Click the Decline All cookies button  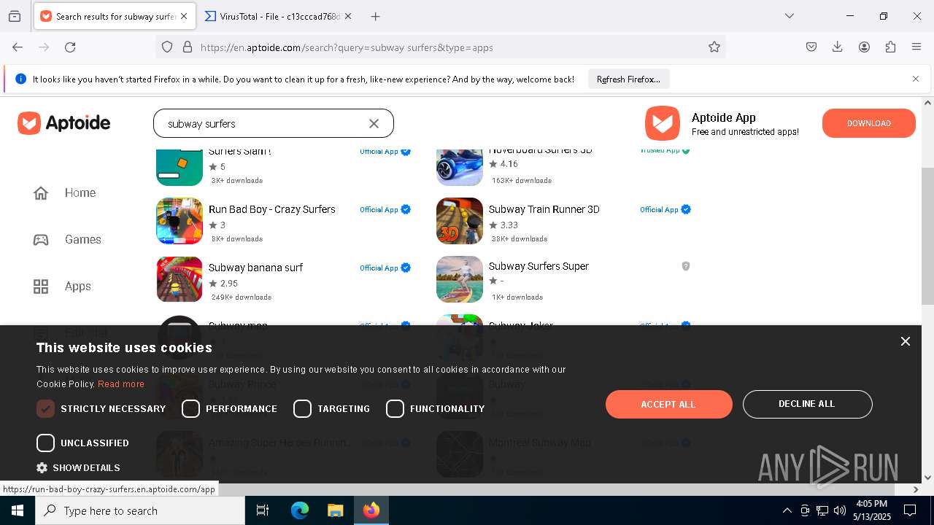pos(807,404)
